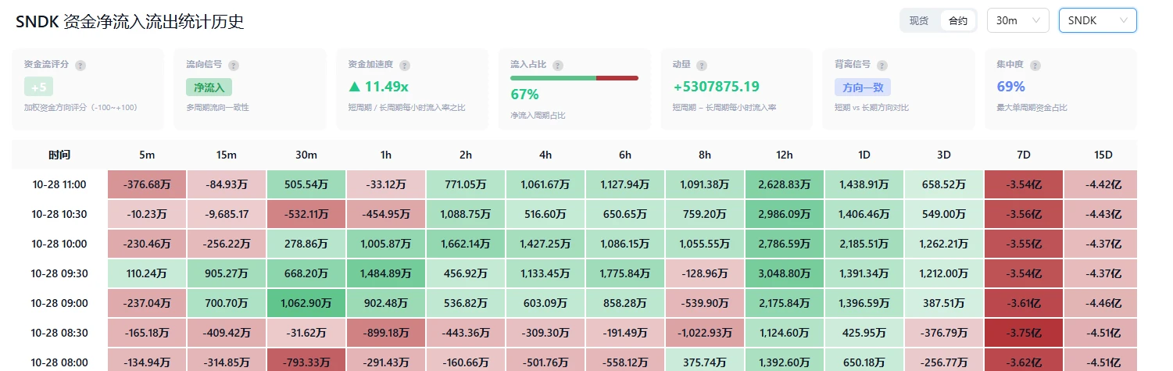Open help icon next to 背离信号
Viewport: 1173px width, 371px height.
pyautogui.click(x=883, y=66)
